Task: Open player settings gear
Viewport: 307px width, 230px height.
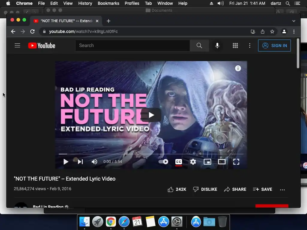Action: (x=193, y=162)
